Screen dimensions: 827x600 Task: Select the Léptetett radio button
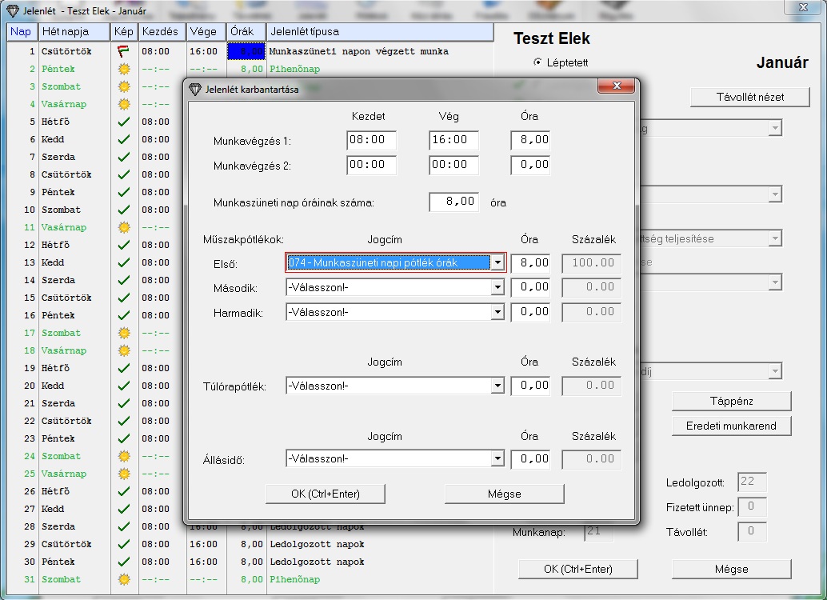pyautogui.click(x=537, y=62)
